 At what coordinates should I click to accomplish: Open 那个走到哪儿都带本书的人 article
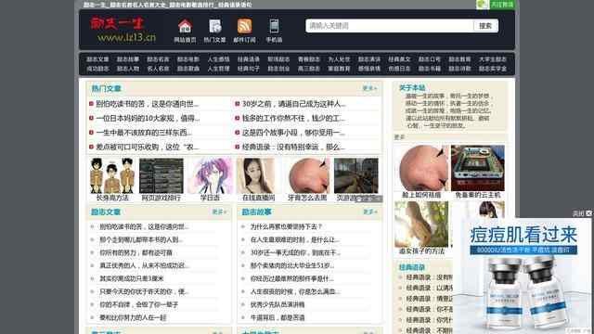click(x=141, y=239)
